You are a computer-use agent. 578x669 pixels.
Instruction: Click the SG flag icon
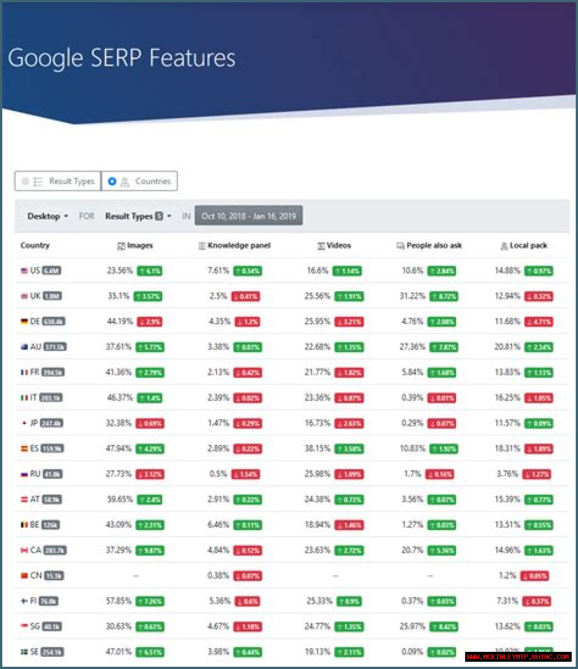coord(24,626)
